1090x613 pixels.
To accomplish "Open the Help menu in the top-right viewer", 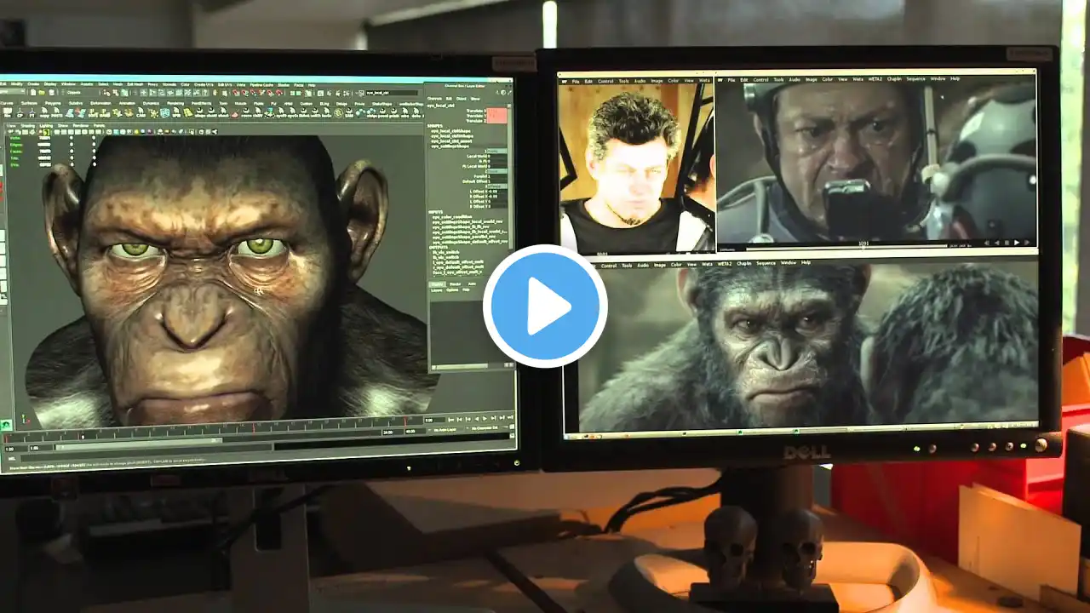I will pyautogui.click(x=955, y=78).
